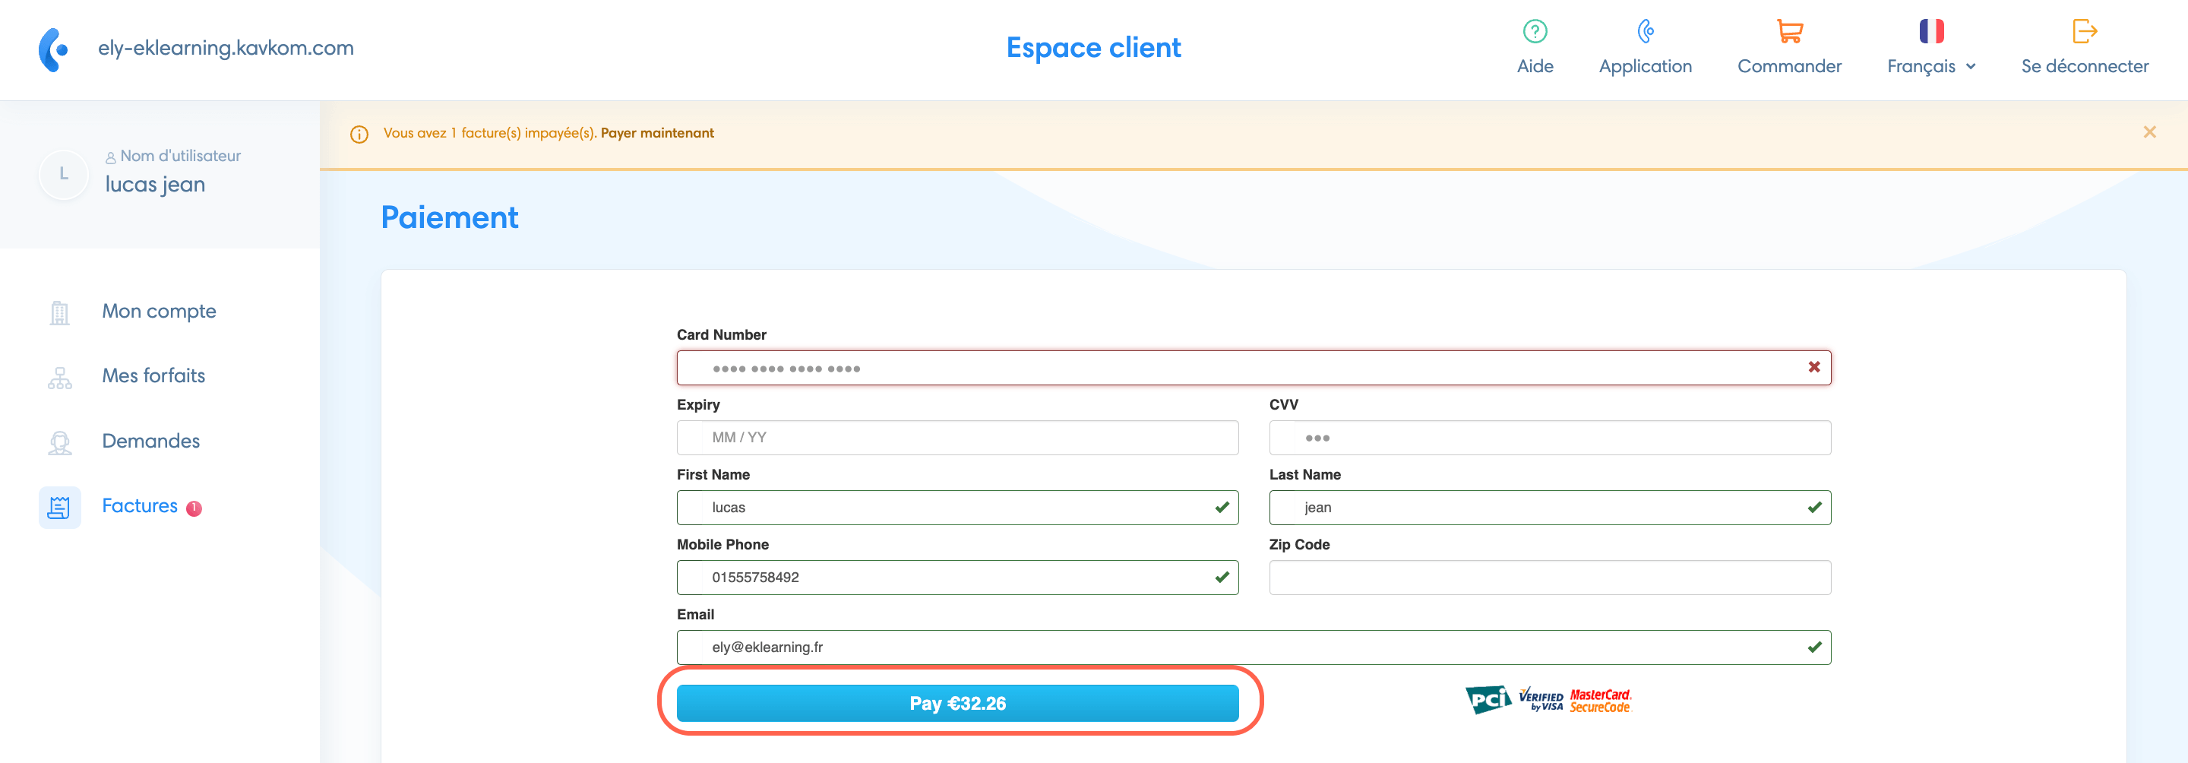The width and height of the screenshot is (2188, 763).
Task: Click the Card Number input field
Action: tap(1254, 368)
